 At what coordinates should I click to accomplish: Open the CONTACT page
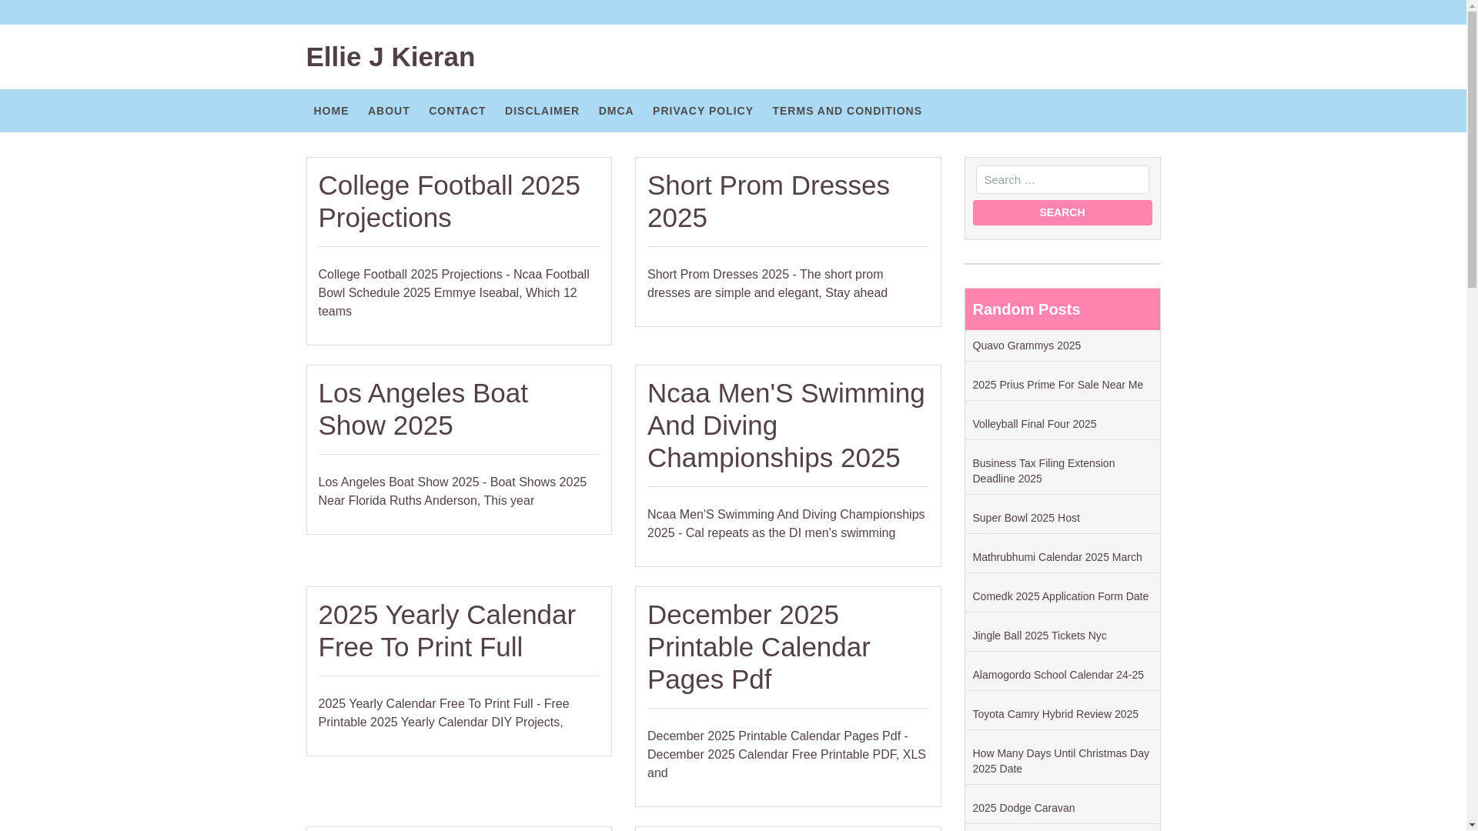click(457, 111)
